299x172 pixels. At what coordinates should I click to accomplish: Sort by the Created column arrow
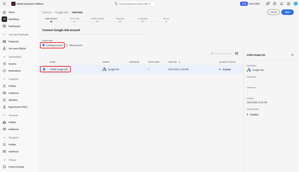coord(179,62)
